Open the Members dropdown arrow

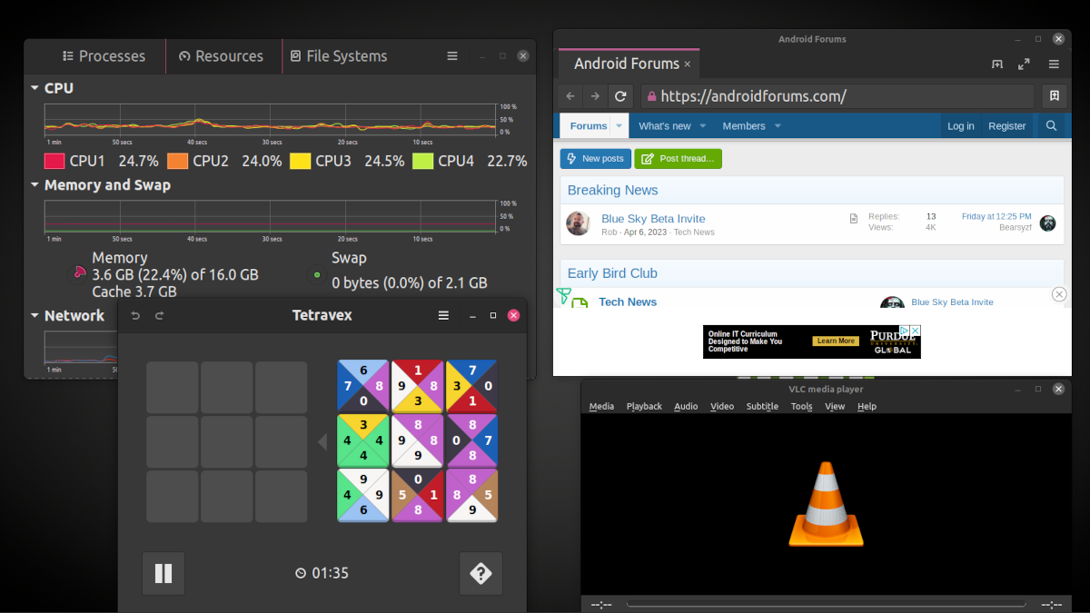[778, 126]
